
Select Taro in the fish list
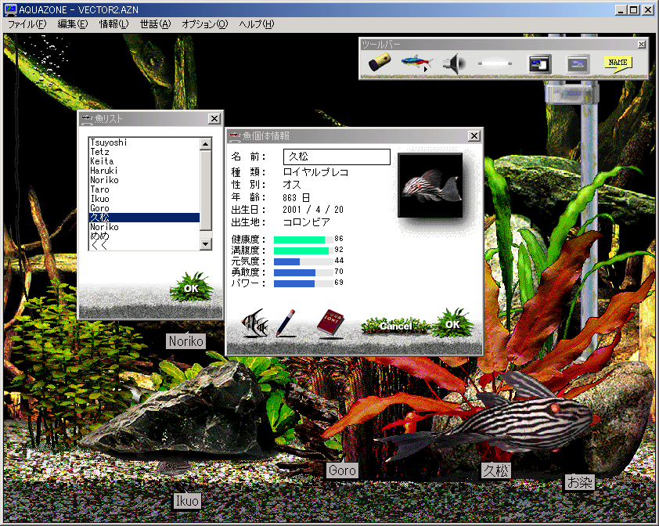coord(144,189)
